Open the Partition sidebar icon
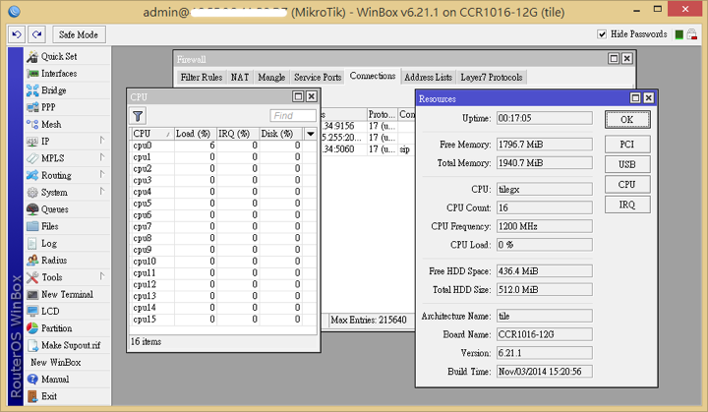The image size is (708, 412). click(x=32, y=328)
